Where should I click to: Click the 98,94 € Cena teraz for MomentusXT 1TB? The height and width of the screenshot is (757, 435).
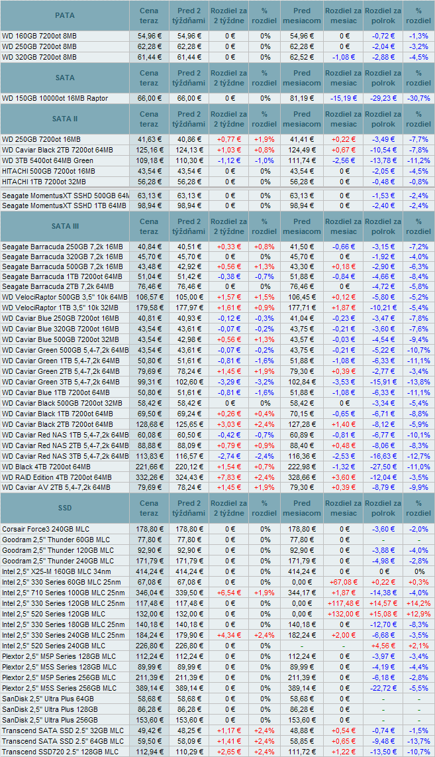(149, 206)
